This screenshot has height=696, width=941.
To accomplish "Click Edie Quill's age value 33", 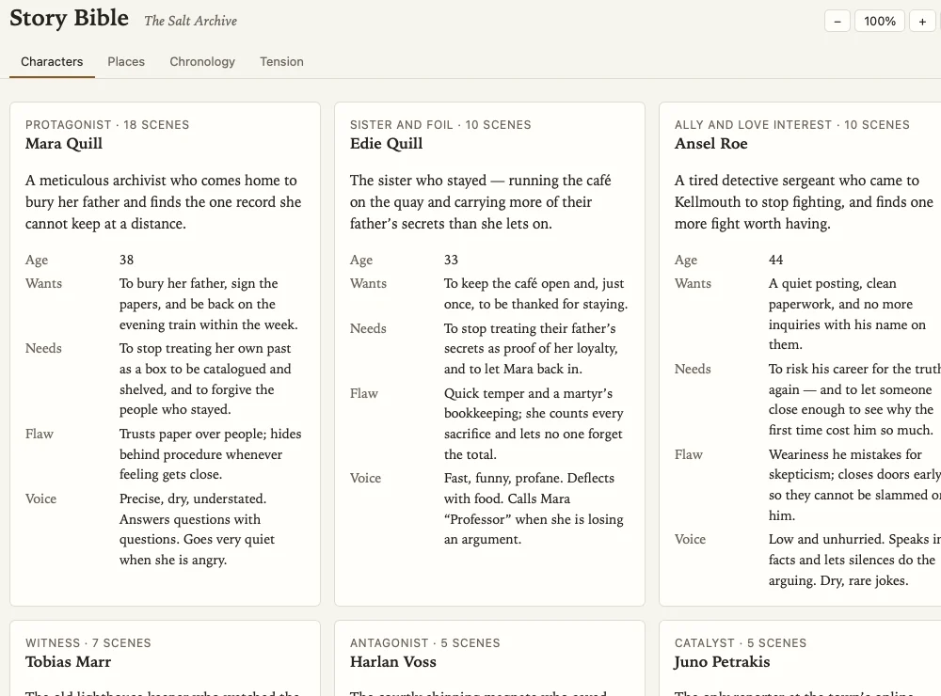I will 452,260.
